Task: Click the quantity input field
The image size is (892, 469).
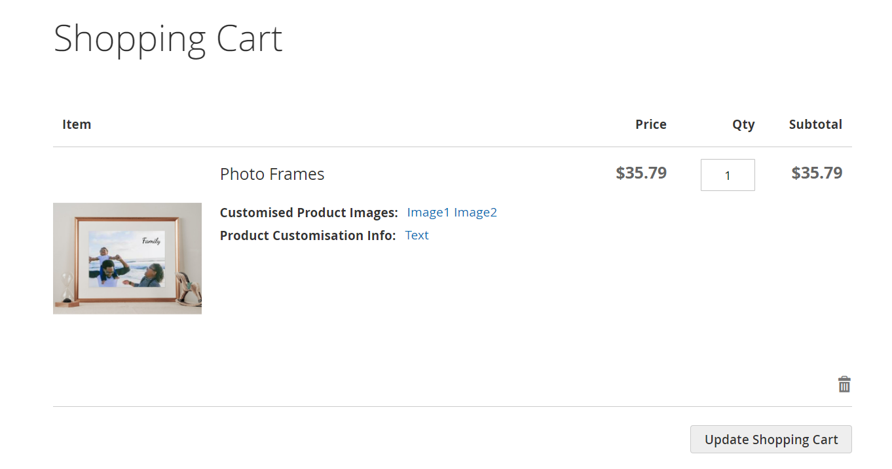Action: point(728,175)
